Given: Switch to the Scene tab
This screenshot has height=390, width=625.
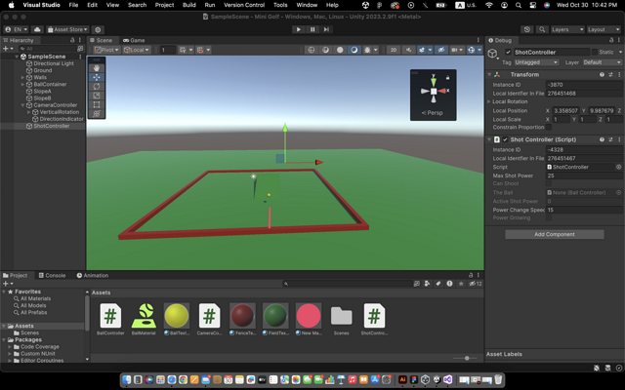Looking at the screenshot, I should tap(102, 40).
